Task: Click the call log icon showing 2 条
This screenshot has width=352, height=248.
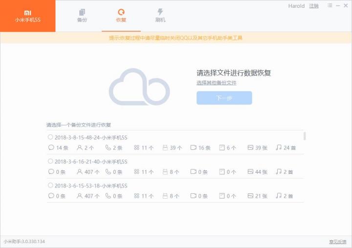Action: point(108,147)
